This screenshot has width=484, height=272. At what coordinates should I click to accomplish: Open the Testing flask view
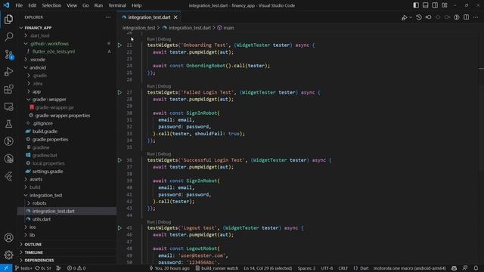[8, 124]
